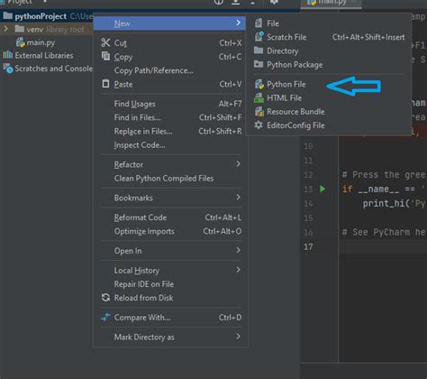The height and width of the screenshot is (379, 427).
Task: Choose File from the New submenu
Action: pyautogui.click(x=328, y=23)
